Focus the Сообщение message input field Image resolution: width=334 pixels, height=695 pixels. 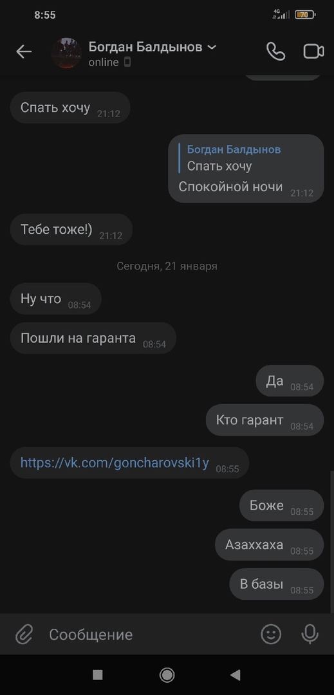[x=151, y=635]
